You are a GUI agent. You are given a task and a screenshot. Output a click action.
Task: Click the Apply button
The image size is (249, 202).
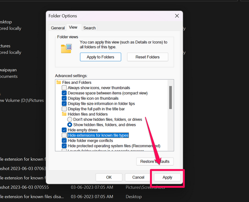point(167,177)
